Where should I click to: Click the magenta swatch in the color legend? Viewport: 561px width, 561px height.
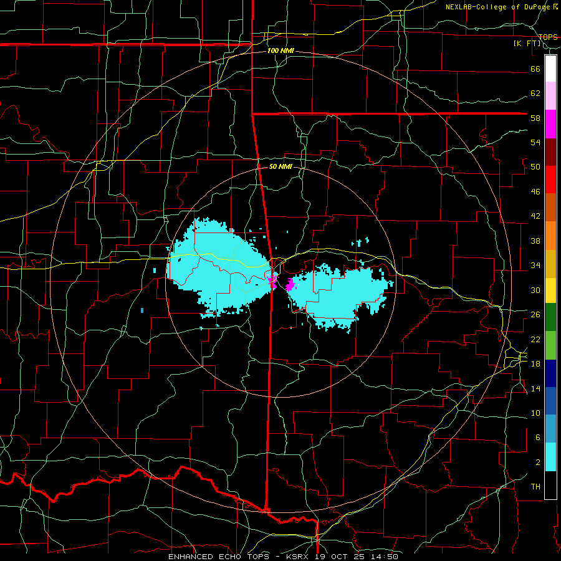550,124
